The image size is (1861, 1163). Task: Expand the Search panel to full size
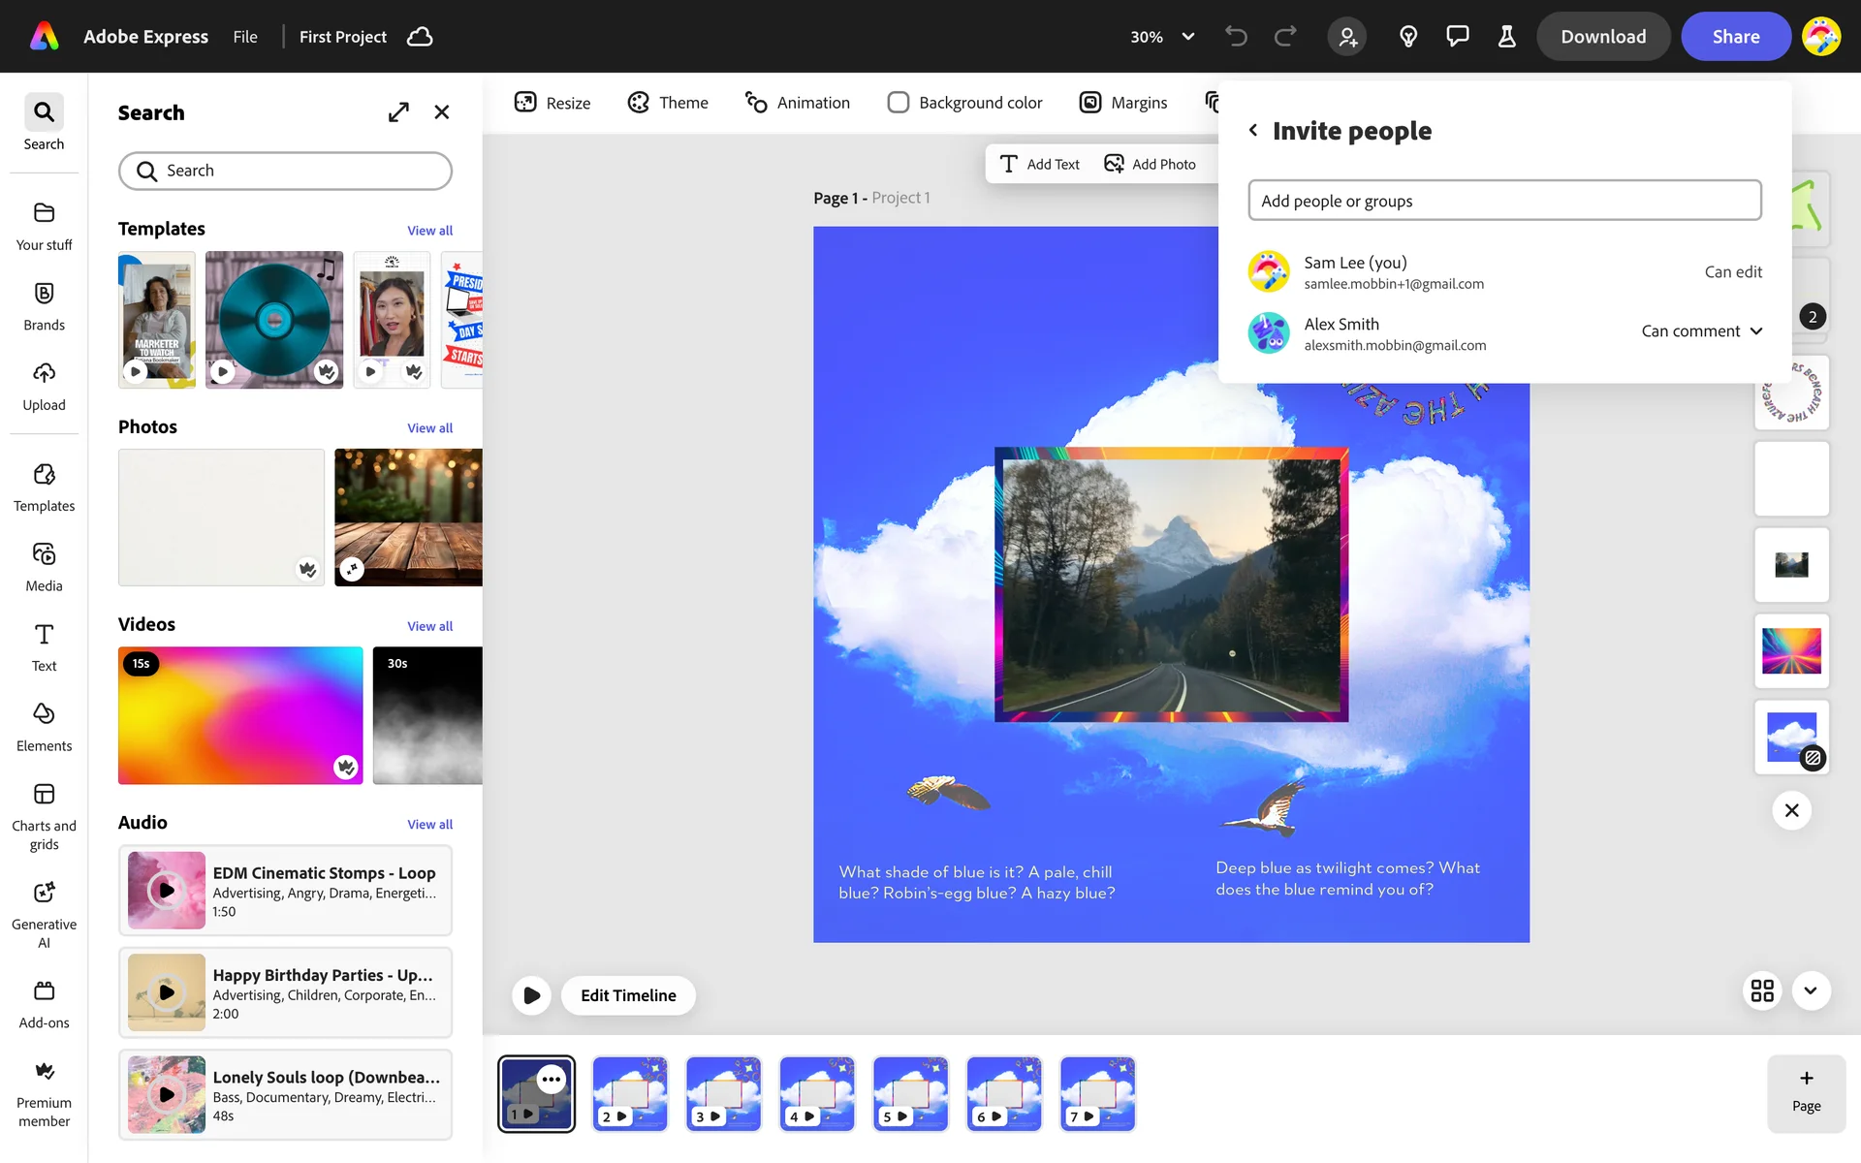click(398, 112)
